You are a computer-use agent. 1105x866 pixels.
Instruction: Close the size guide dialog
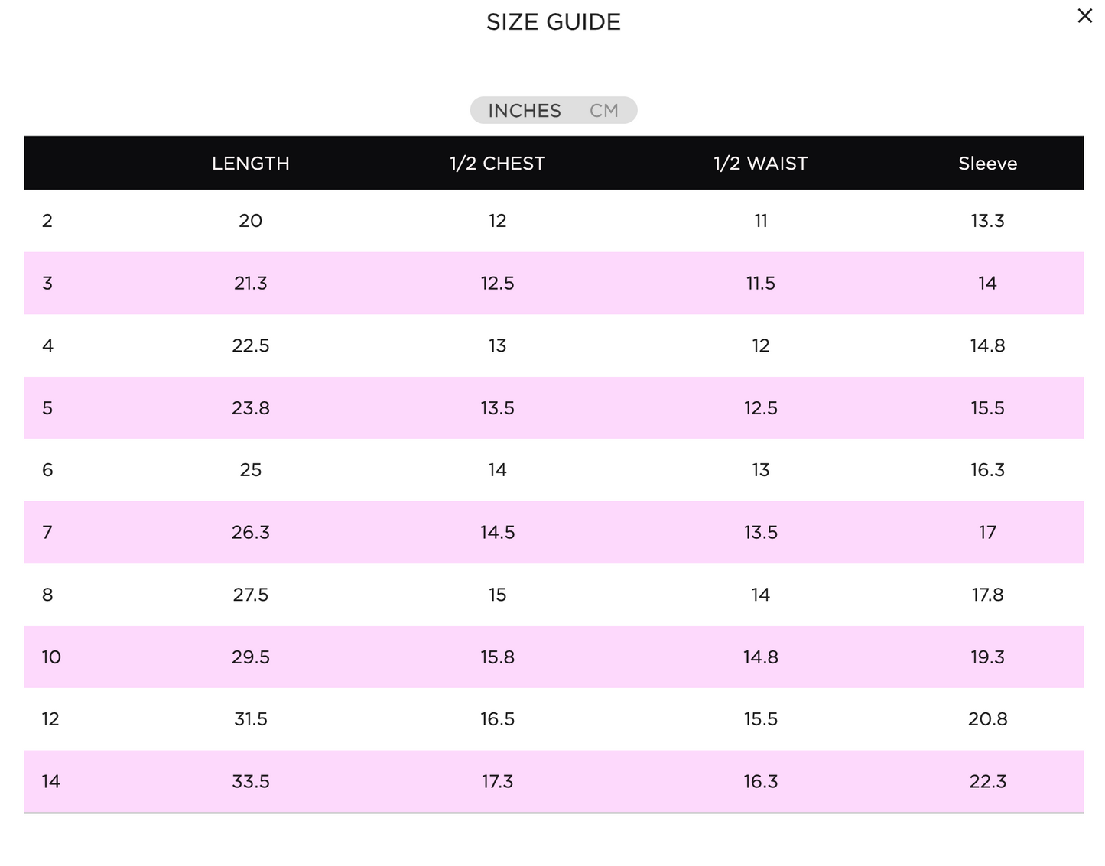(x=1084, y=16)
